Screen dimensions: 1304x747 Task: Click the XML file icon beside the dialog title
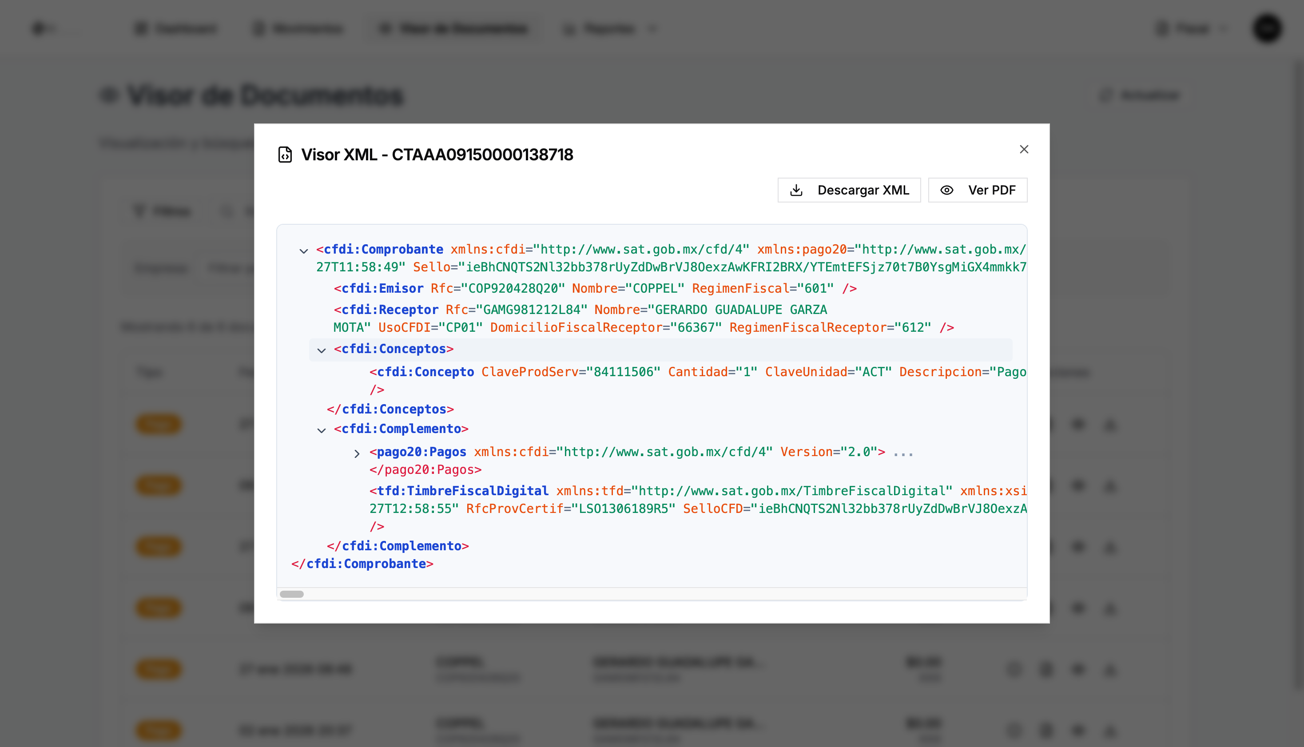285,155
